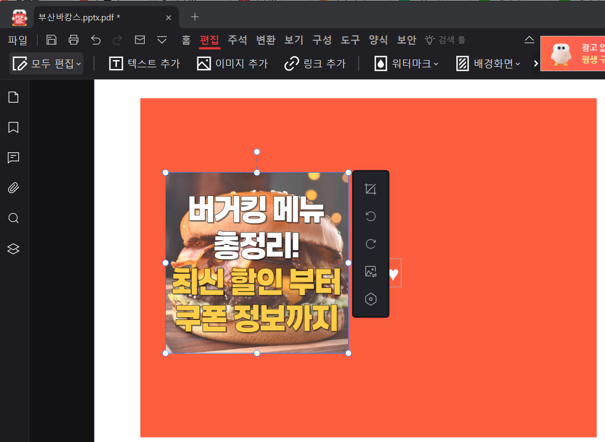Viewport: 605px width, 442px height.
Task: Open the attachments paperclip panel
Action: [13, 188]
